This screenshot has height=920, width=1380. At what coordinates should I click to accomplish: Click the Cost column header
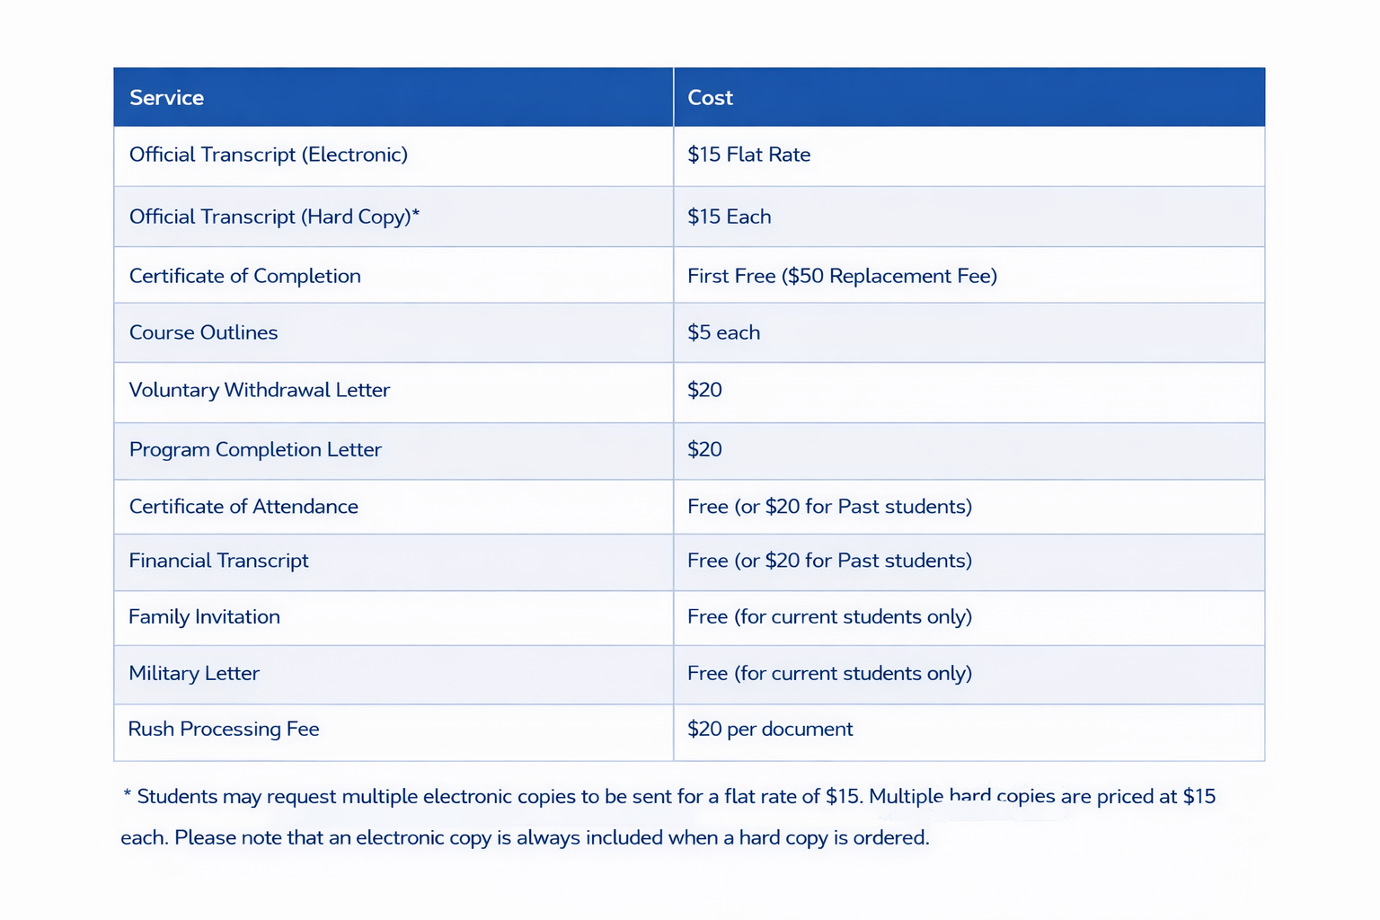coord(710,98)
